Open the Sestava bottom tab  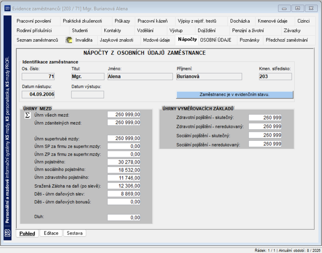(x=75, y=233)
